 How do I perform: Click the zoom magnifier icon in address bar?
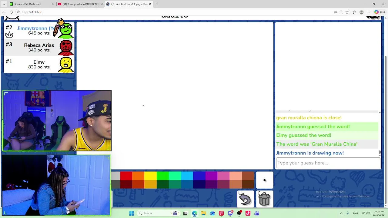click(x=341, y=12)
